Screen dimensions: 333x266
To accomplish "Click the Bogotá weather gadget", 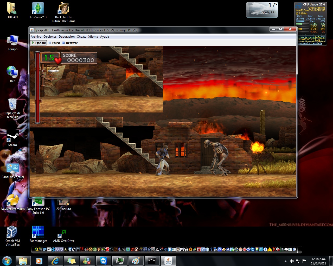I will point(262,10).
